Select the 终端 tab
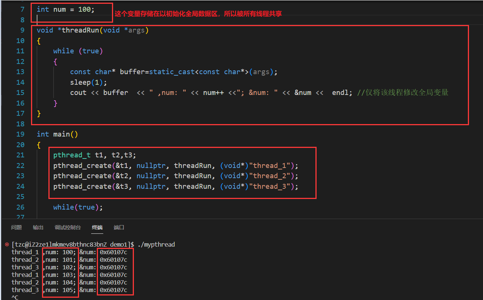This screenshot has height=300, width=483. point(97,227)
